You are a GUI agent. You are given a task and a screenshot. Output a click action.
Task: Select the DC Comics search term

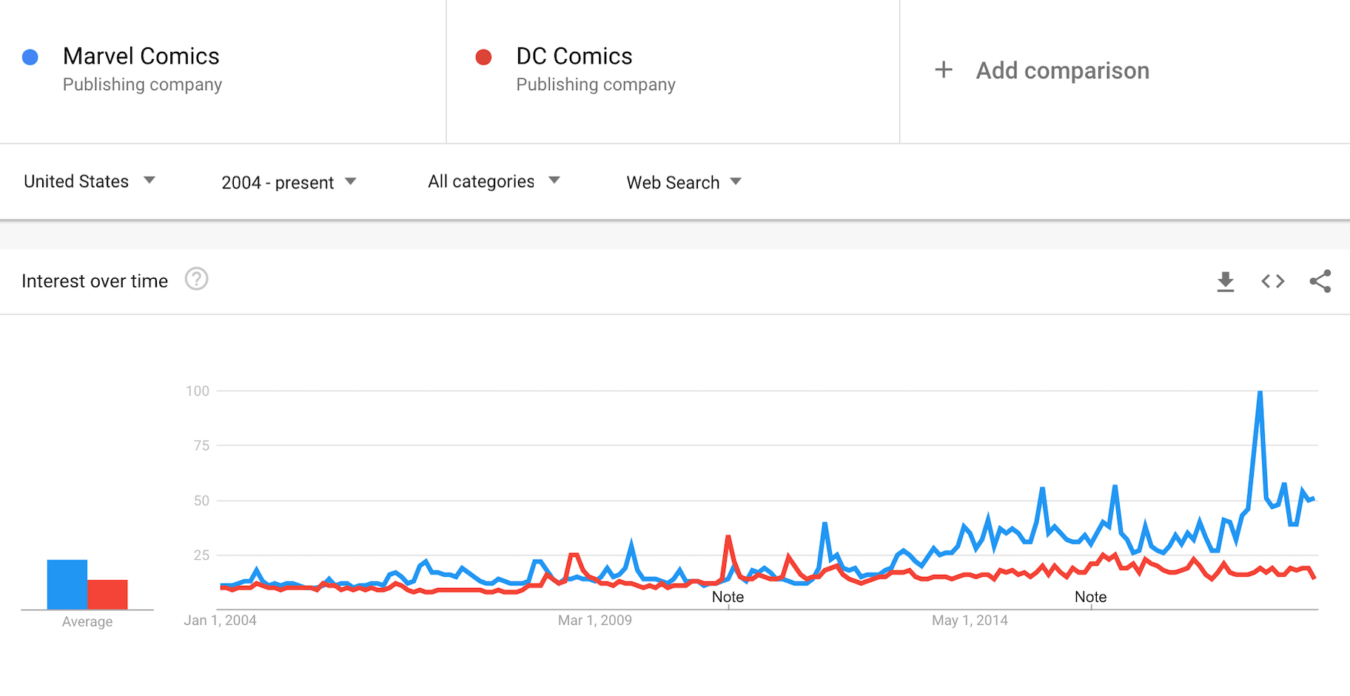point(574,56)
